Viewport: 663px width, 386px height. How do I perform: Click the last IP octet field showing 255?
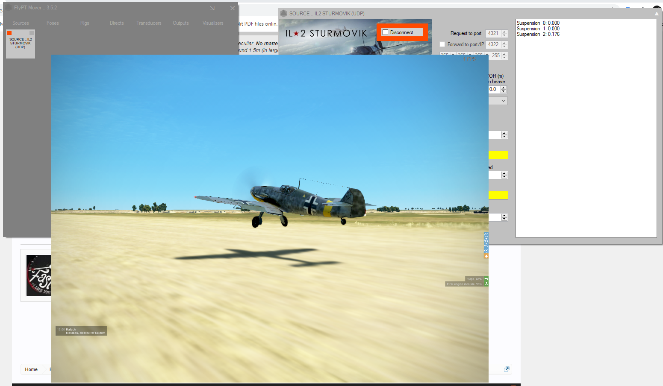pyautogui.click(x=496, y=56)
